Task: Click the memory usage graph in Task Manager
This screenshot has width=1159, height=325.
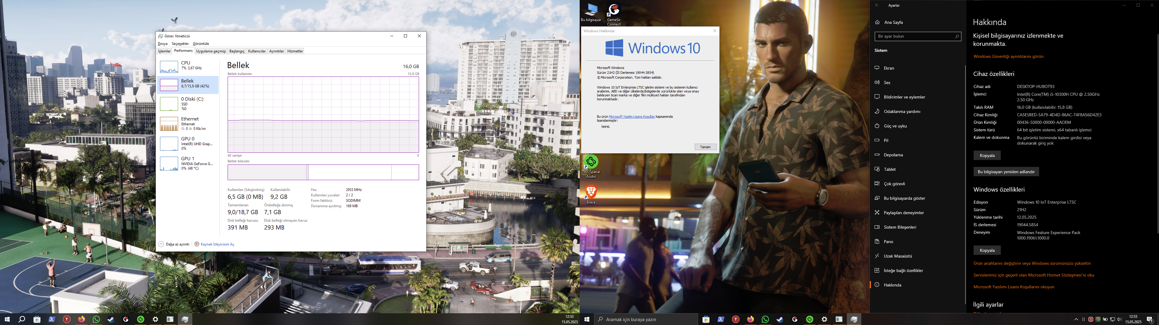Action: [x=323, y=114]
